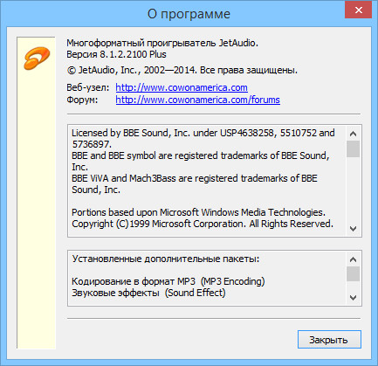Click the 'Звуковые эффекты (Sound Effect)' package line
Screen dimensions: 378x366
click(x=148, y=293)
